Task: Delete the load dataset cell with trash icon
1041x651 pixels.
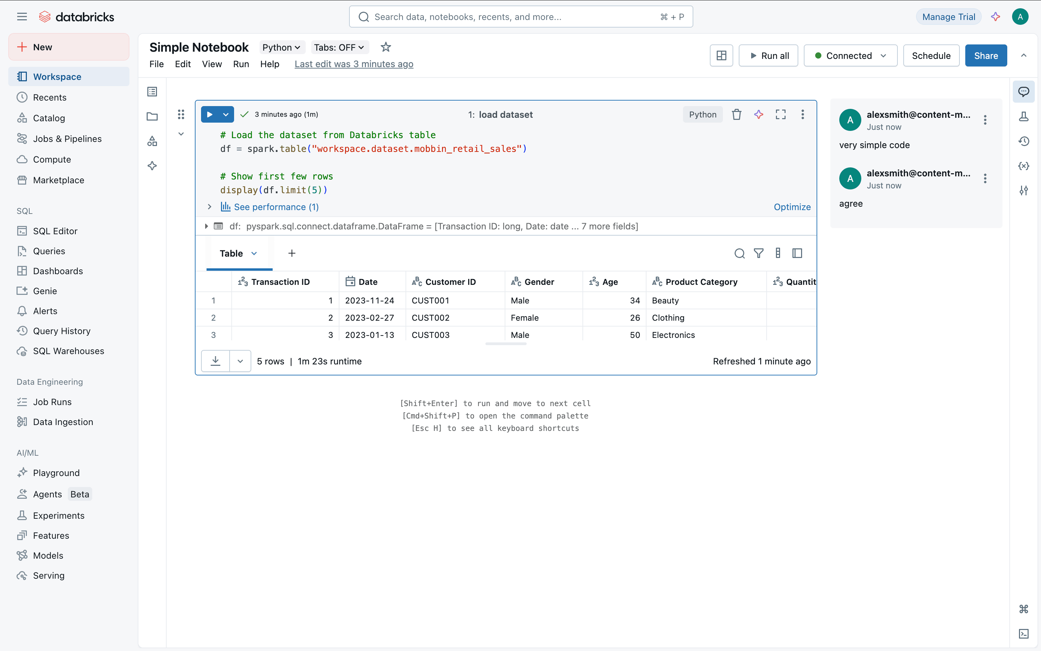Action: click(x=736, y=114)
